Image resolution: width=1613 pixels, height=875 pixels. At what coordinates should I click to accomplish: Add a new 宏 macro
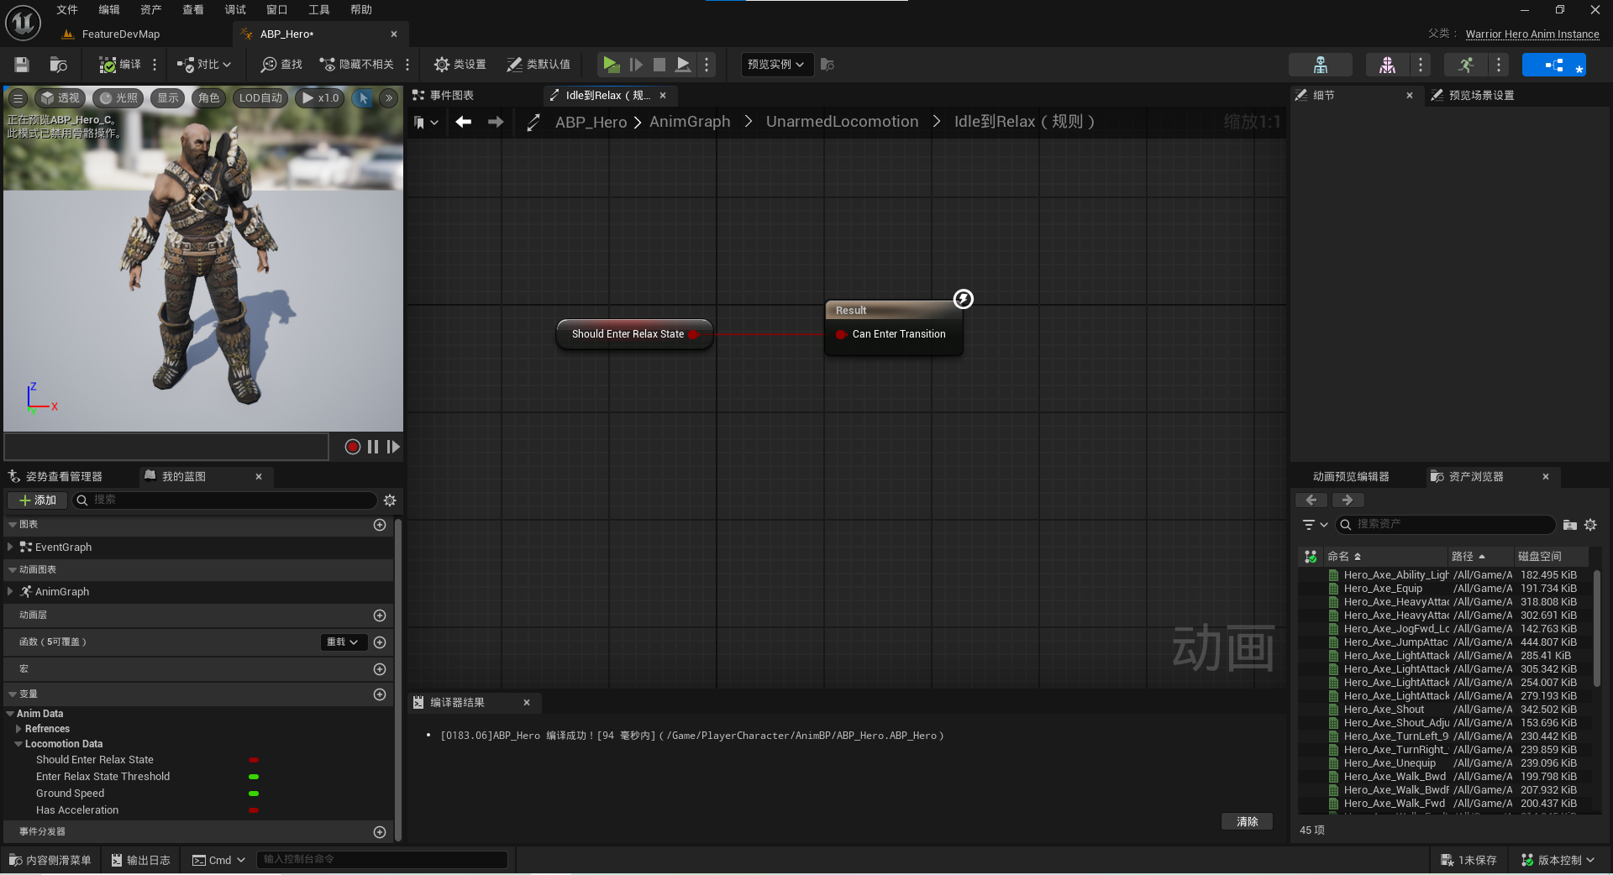pyautogui.click(x=380, y=669)
